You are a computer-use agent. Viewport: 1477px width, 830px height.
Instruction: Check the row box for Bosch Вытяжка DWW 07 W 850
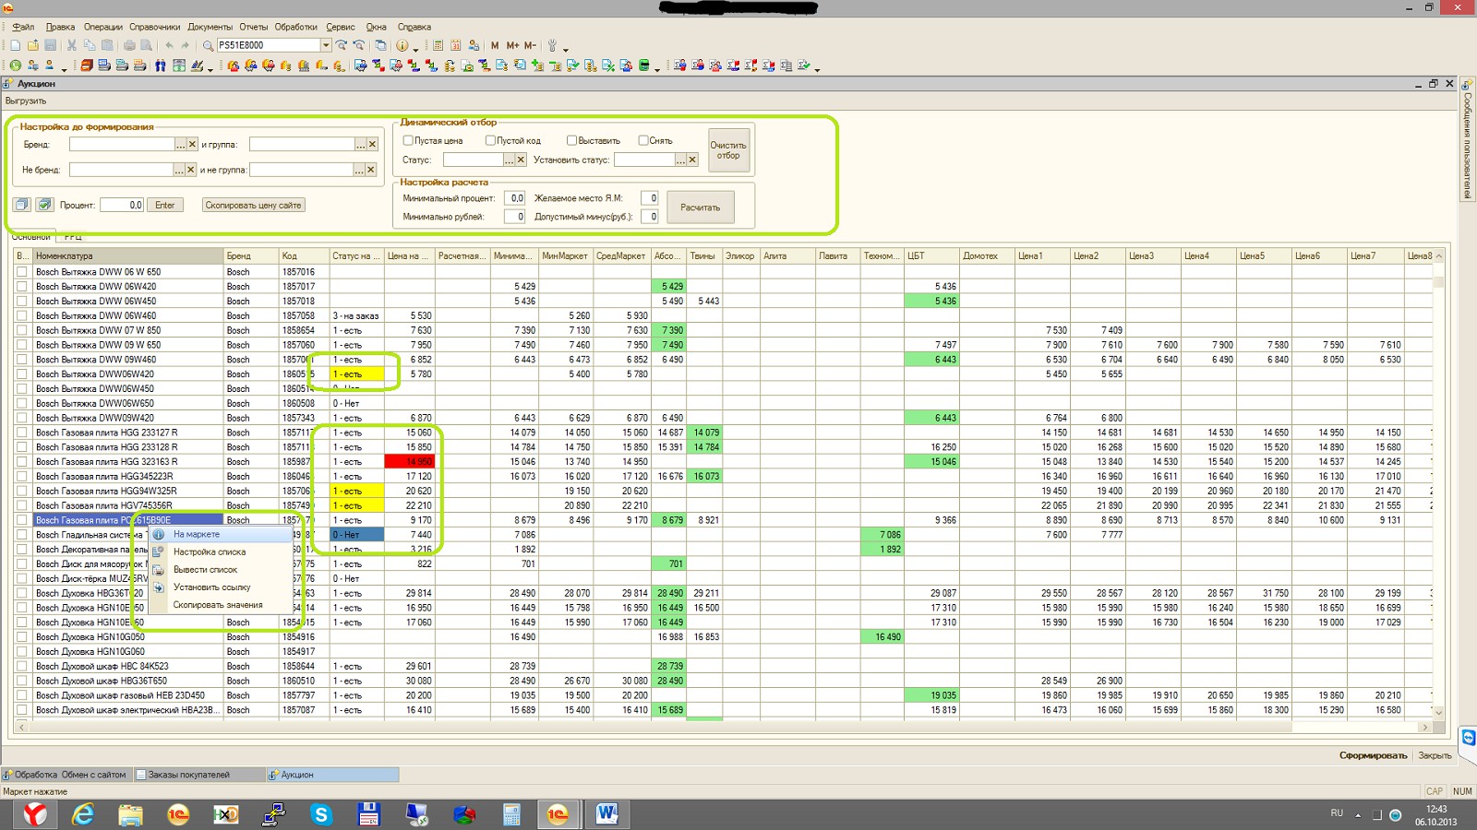[x=21, y=330]
